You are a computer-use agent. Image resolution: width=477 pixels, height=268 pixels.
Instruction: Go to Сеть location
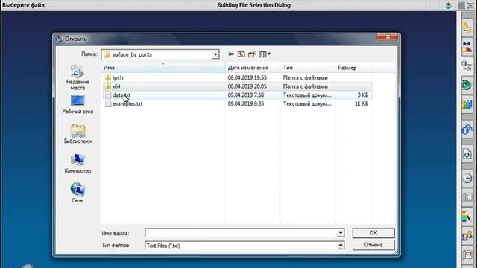pyautogui.click(x=78, y=193)
